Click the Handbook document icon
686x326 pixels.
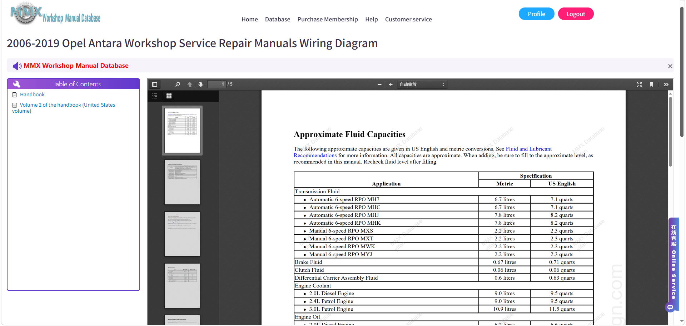coord(15,95)
